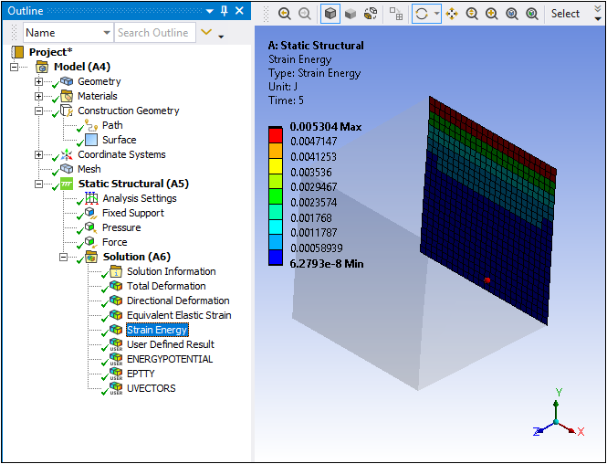
Task: Click the Fixed Support icon
Action: pyautogui.click(x=91, y=213)
